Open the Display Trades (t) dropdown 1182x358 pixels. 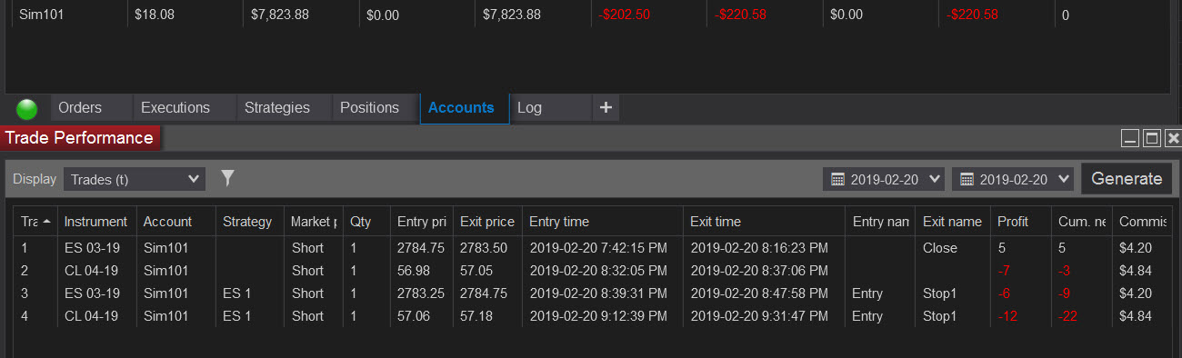pyautogui.click(x=135, y=179)
